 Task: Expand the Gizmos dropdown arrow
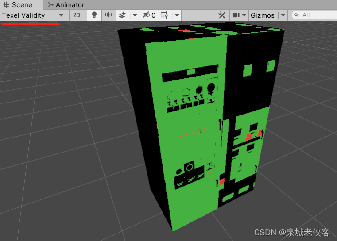point(283,15)
